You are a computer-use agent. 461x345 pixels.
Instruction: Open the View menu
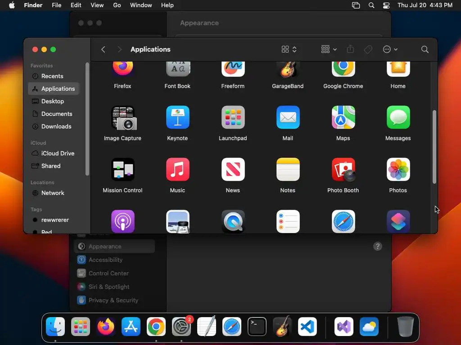click(97, 5)
